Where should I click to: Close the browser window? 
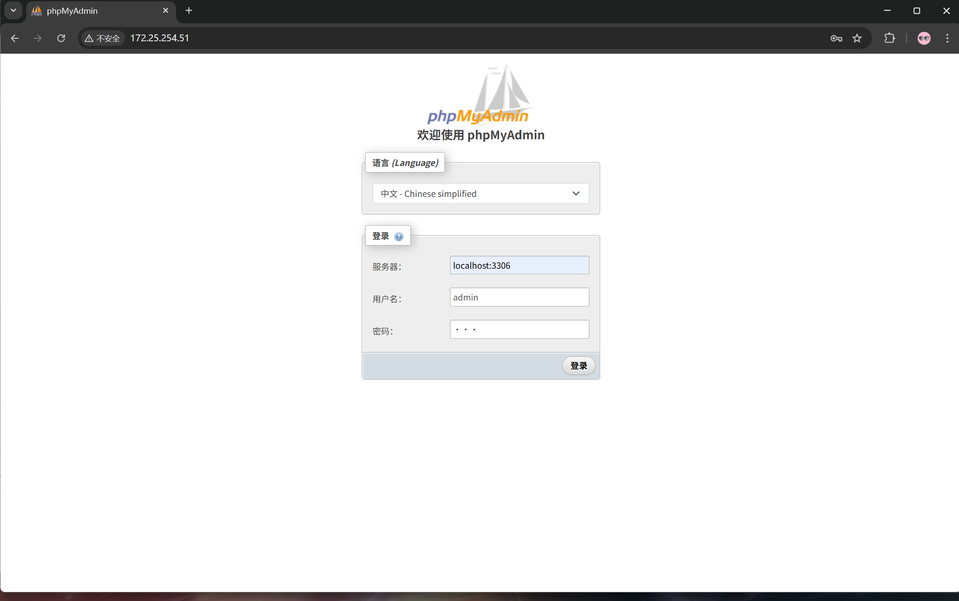click(x=946, y=10)
